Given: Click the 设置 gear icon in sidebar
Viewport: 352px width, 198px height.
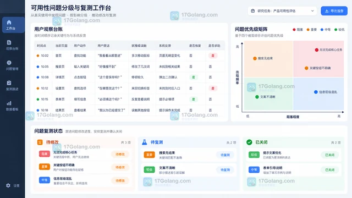Looking at the screenshot, I should pyautogui.click(x=8, y=185).
